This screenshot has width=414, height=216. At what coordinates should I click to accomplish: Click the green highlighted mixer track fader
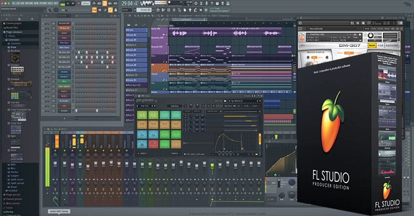coord(212,166)
